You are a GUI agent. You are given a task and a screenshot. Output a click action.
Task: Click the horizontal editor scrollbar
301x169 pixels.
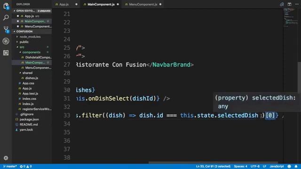(213, 163)
